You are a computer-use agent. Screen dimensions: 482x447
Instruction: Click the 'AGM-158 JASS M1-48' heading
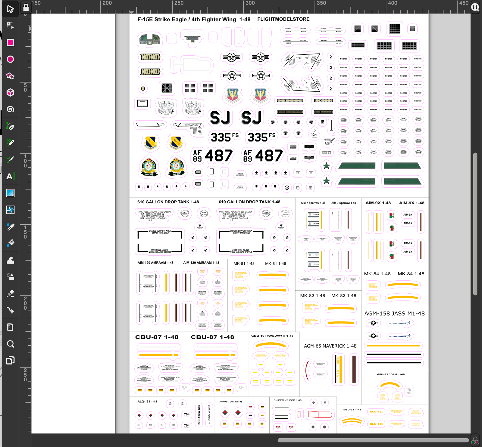click(x=394, y=314)
